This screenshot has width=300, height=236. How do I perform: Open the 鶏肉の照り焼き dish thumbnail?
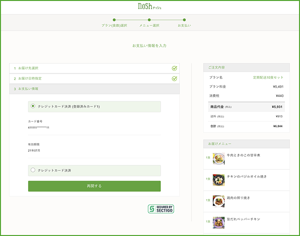pyautogui.click(x=219, y=201)
